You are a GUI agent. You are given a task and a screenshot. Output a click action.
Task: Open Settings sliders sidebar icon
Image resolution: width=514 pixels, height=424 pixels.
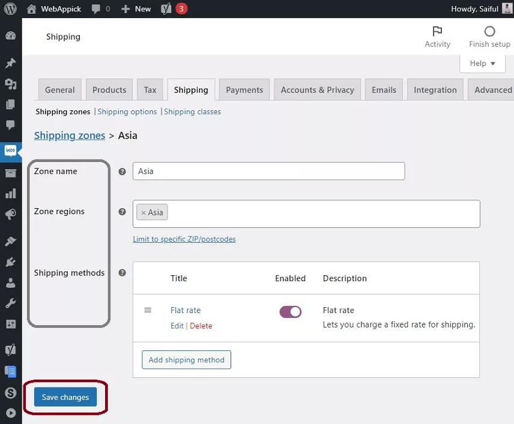click(10, 324)
